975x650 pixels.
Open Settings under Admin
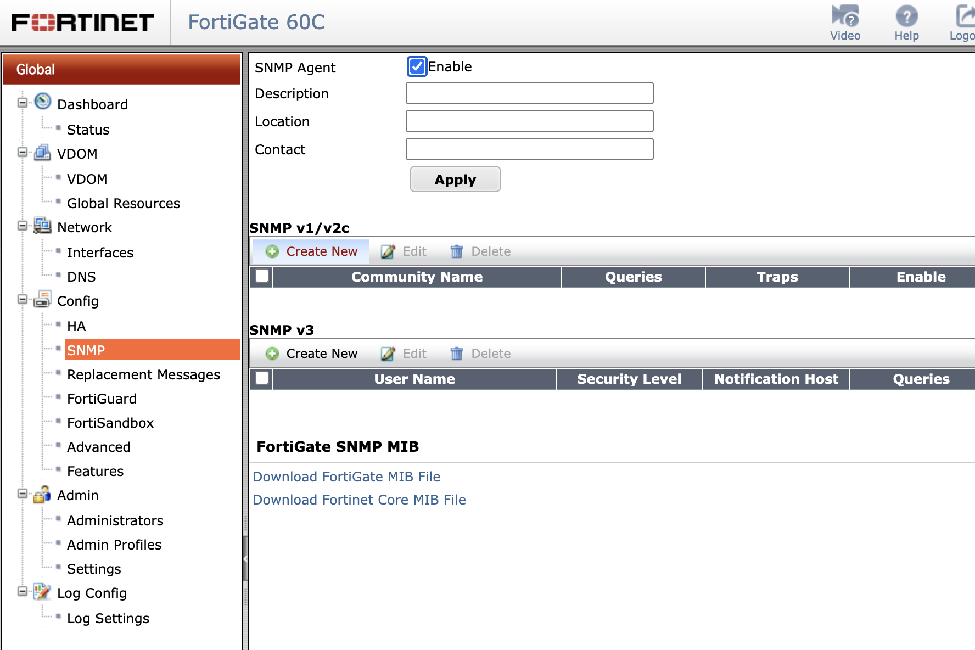pos(94,569)
